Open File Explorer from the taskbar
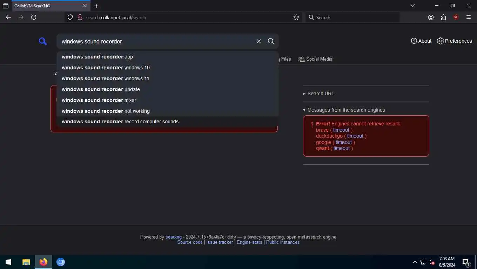 pos(26,262)
